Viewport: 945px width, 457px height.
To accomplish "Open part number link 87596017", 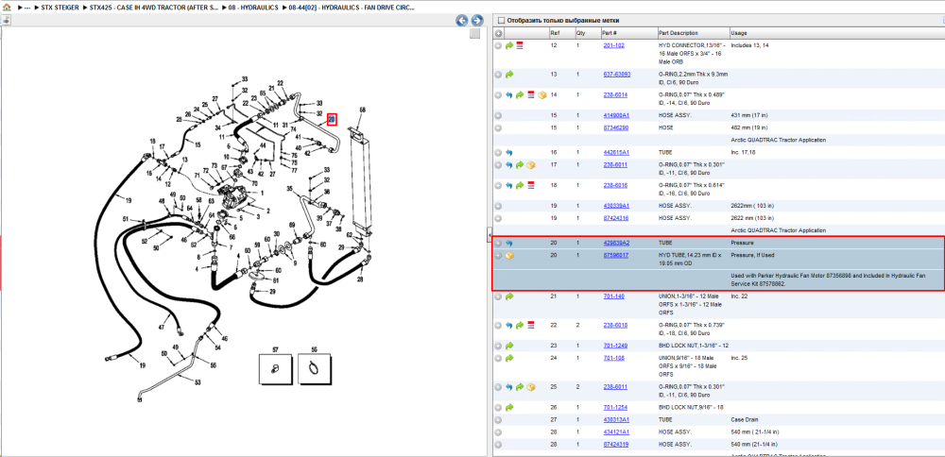I will coord(616,256).
